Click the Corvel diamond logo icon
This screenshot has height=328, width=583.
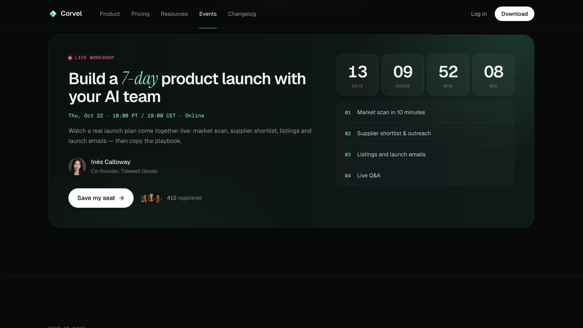pos(53,14)
